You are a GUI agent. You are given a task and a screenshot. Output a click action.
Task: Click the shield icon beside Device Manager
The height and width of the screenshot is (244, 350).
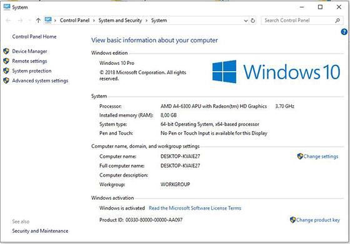[x=6, y=51]
